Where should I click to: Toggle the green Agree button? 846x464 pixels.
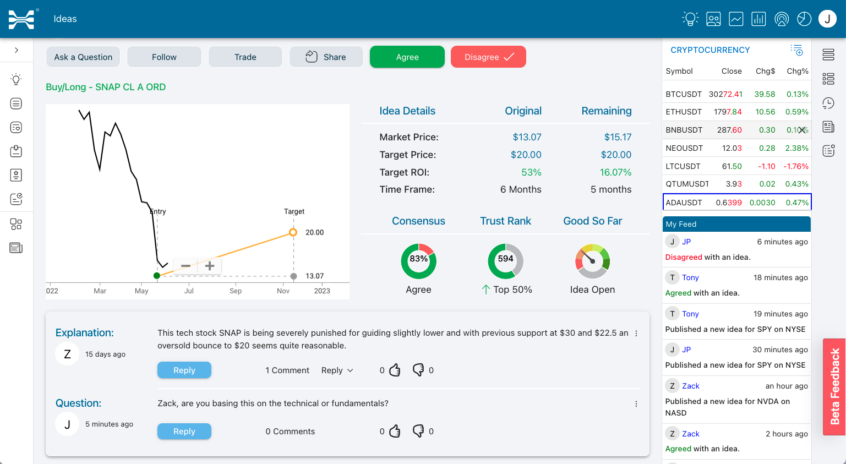pyautogui.click(x=407, y=57)
